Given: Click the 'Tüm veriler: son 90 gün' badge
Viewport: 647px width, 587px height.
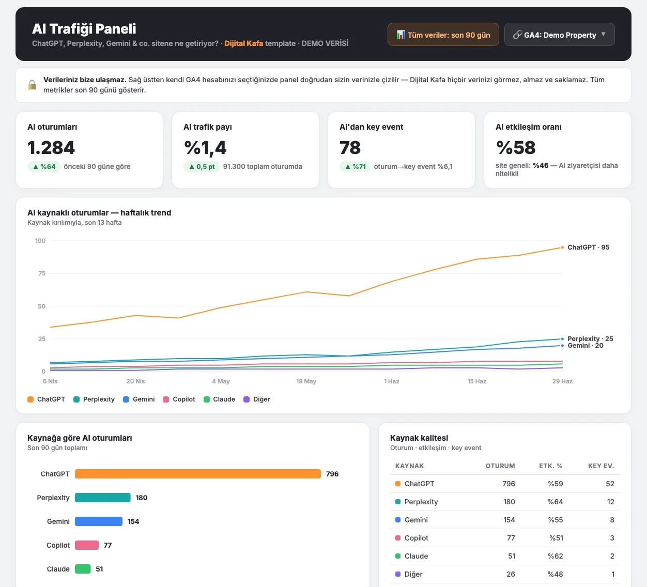Looking at the screenshot, I should [x=443, y=35].
